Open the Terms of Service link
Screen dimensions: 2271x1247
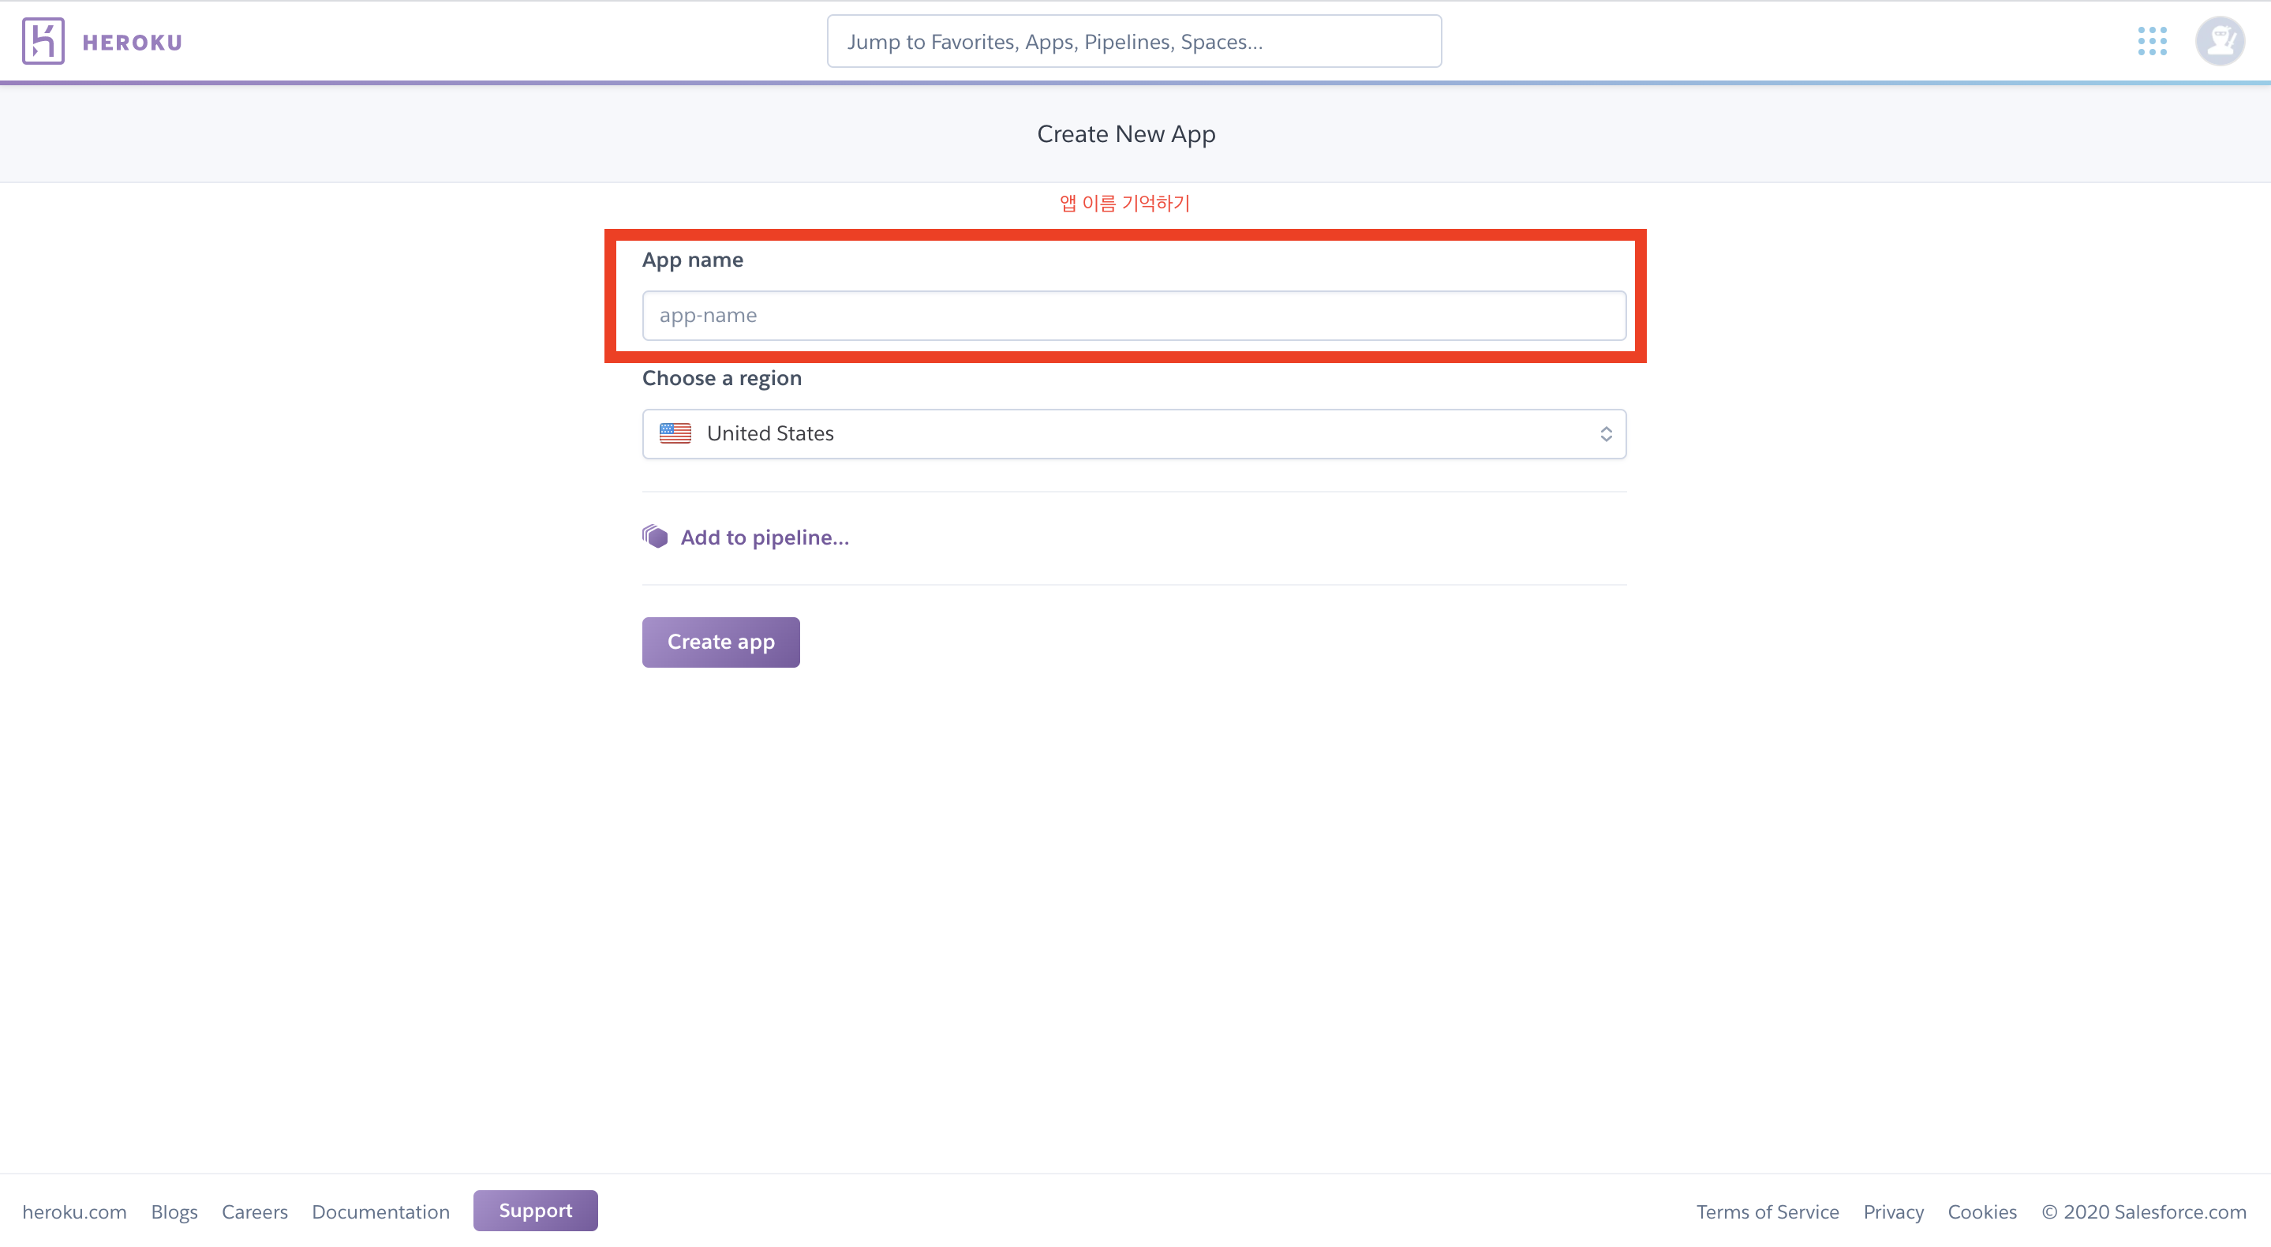pyautogui.click(x=1767, y=1211)
